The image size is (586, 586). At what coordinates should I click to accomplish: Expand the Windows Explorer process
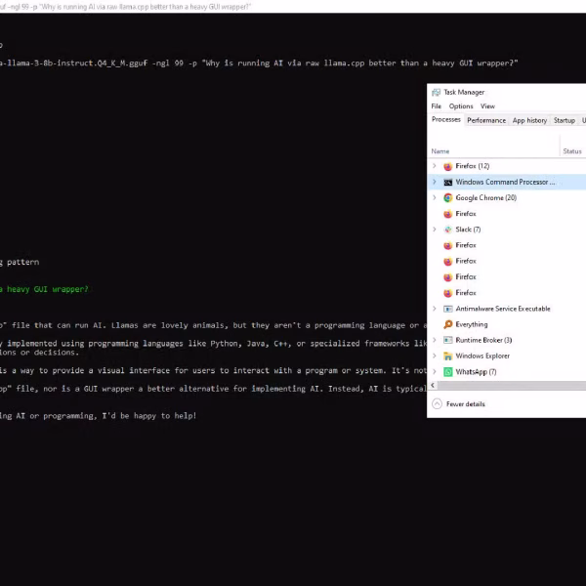click(x=435, y=356)
